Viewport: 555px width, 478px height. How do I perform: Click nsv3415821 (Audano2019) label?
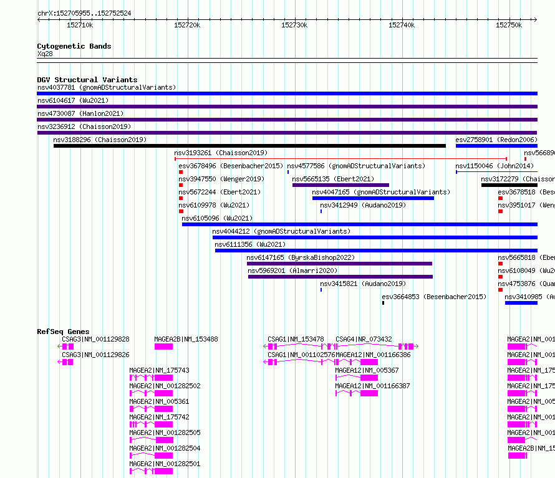pyautogui.click(x=363, y=284)
